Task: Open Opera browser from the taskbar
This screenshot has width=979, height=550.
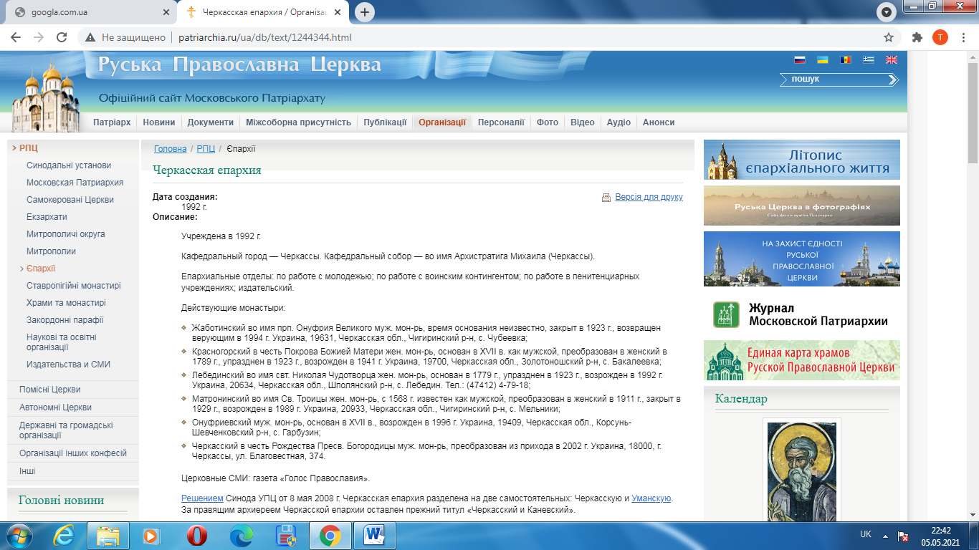Action: [196, 535]
